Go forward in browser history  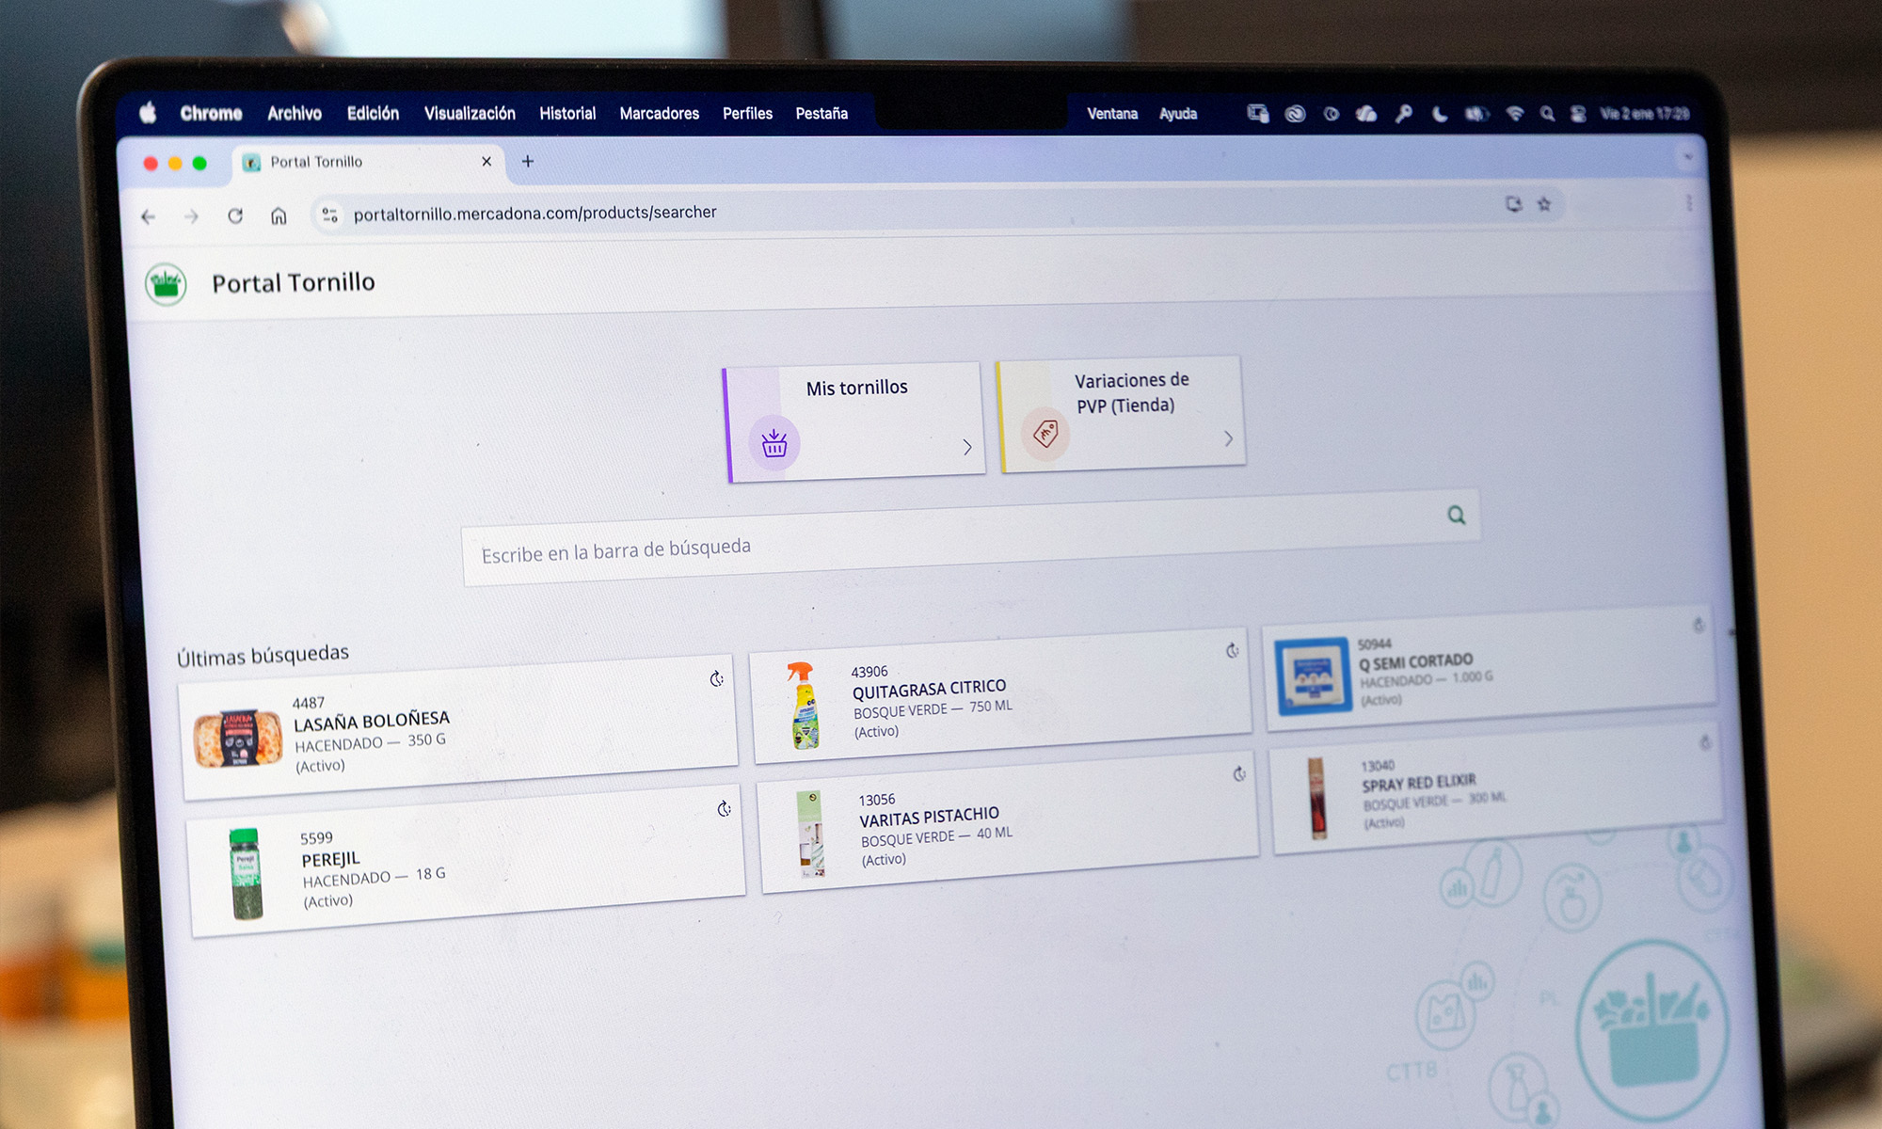pyautogui.click(x=191, y=216)
